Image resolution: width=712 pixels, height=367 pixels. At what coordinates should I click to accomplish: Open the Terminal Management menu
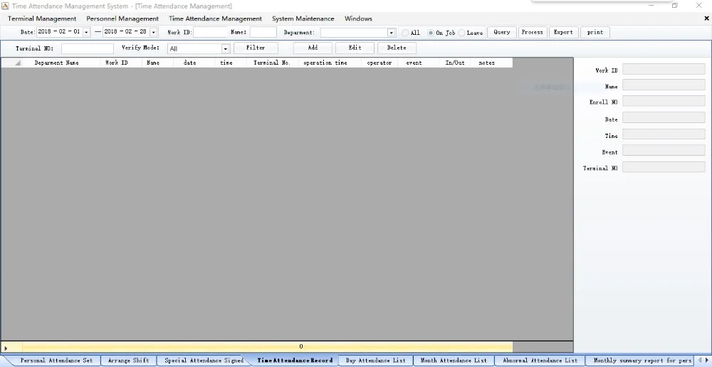click(x=42, y=18)
